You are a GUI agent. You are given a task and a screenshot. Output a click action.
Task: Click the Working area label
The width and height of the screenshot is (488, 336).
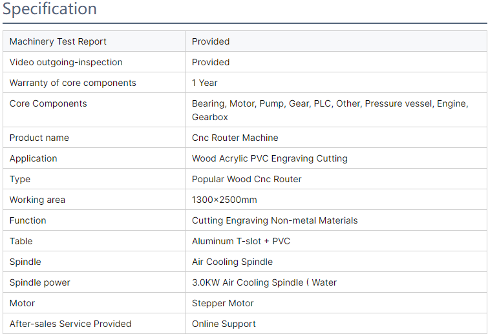pos(37,200)
